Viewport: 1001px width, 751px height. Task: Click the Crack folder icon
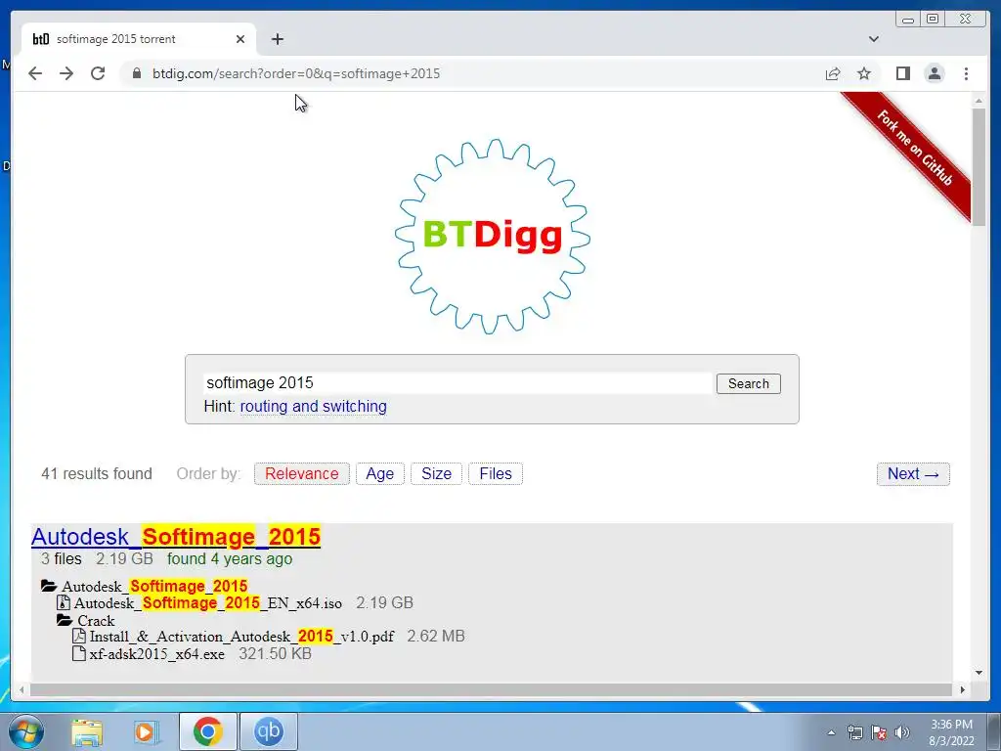65,620
